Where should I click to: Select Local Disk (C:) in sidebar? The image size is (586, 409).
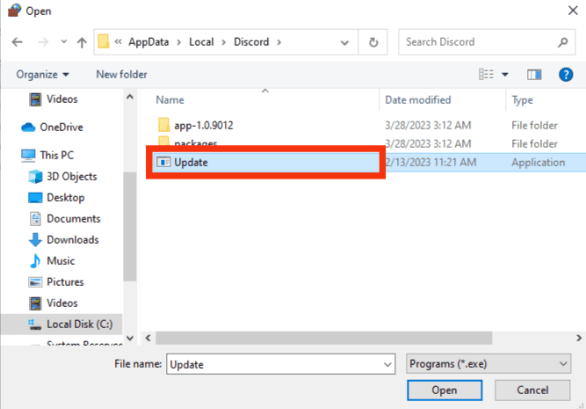61,324
